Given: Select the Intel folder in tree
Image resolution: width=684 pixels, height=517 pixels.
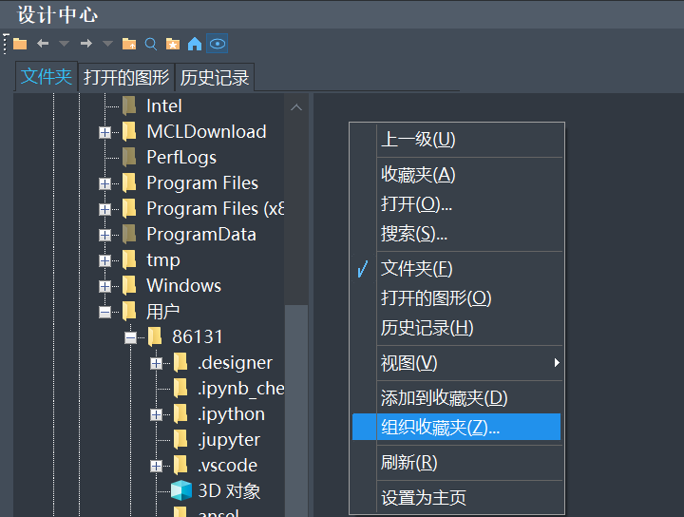Looking at the screenshot, I should (x=164, y=106).
